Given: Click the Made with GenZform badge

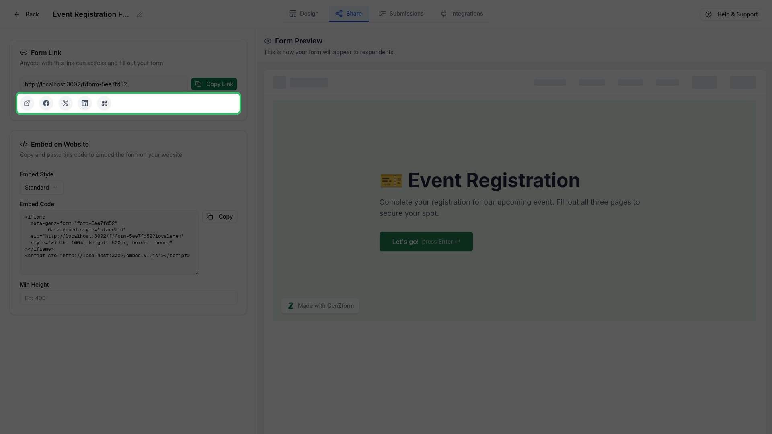Looking at the screenshot, I should coord(320,306).
